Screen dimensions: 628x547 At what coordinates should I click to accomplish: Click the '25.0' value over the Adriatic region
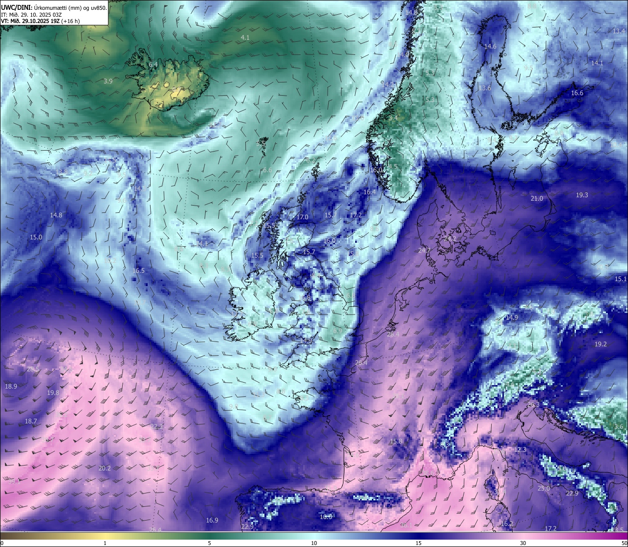pos(544,488)
